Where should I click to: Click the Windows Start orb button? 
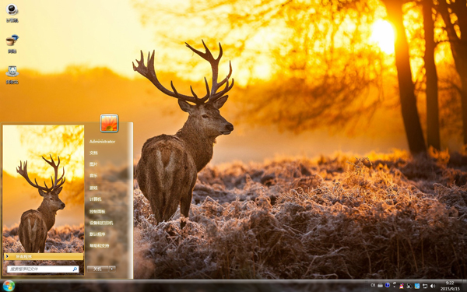click(x=9, y=286)
